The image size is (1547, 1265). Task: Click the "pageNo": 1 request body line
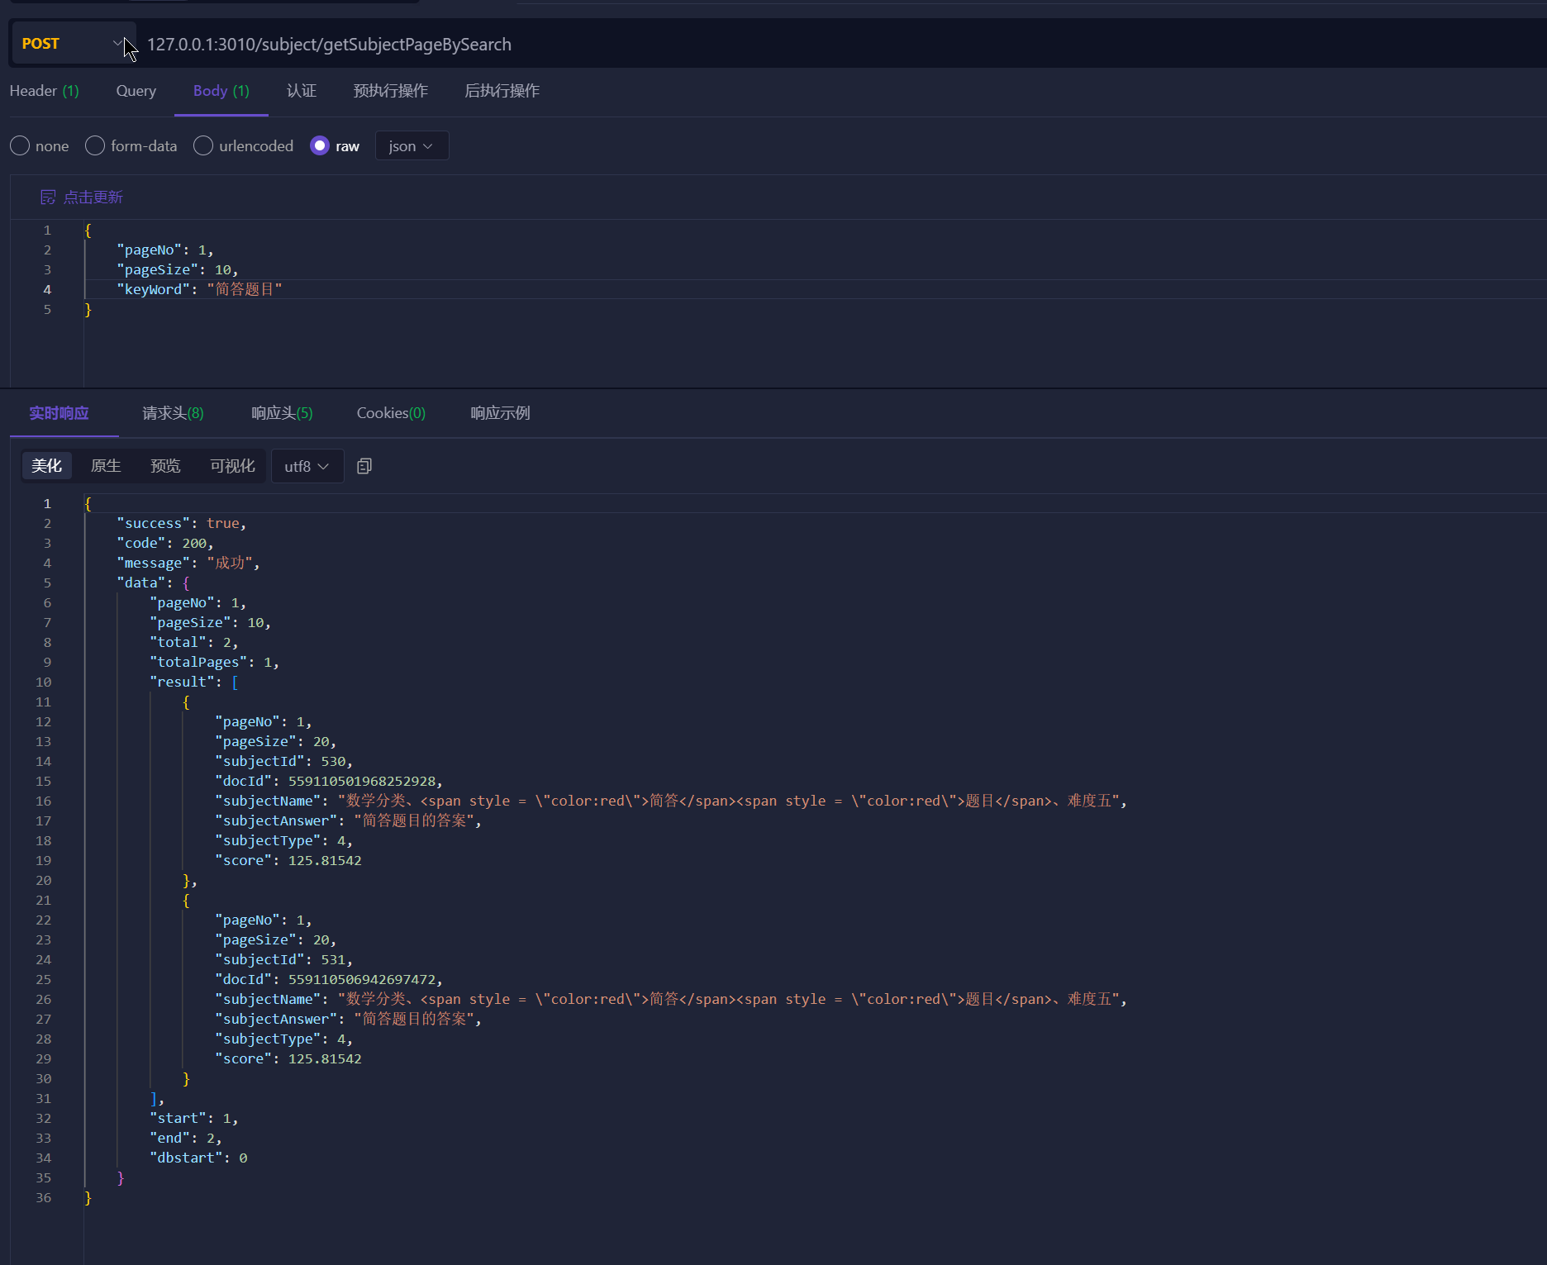[x=165, y=250]
